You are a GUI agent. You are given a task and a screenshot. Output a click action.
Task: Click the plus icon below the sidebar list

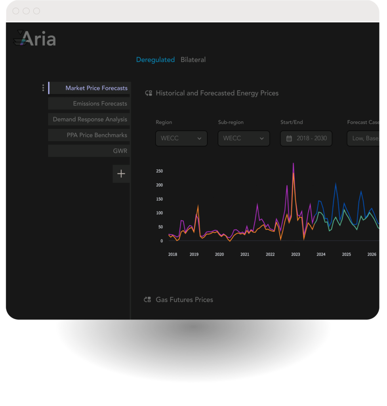coord(121,174)
